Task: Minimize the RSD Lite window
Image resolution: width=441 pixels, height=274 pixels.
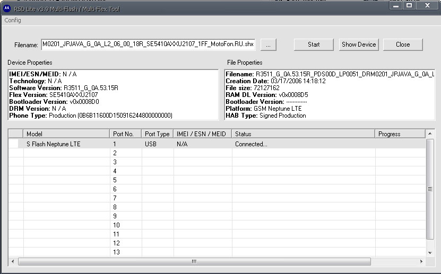Action: pos(396,6)
